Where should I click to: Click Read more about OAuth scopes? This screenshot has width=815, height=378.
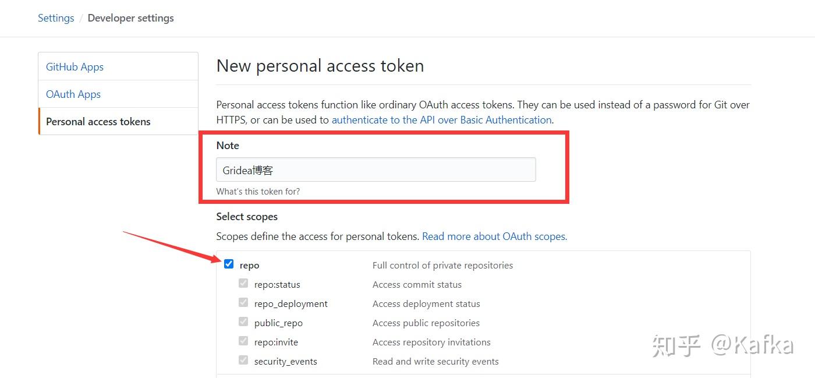click(494, 236)
